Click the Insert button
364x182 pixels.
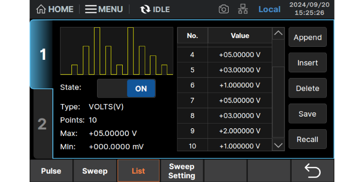click(x=307, y=63)
